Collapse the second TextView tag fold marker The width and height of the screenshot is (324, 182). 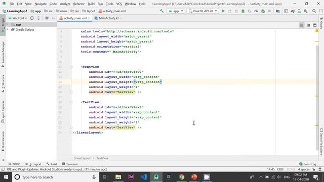pos(71,102)
